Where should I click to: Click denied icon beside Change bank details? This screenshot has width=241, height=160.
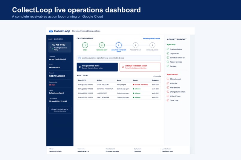[x=168, y=92]
